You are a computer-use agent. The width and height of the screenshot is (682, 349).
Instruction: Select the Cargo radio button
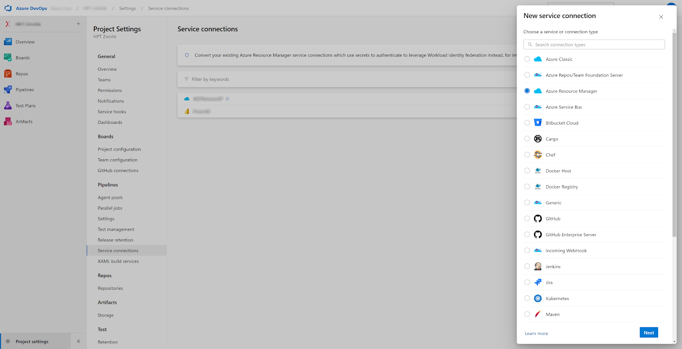click(x=527, y=139)
